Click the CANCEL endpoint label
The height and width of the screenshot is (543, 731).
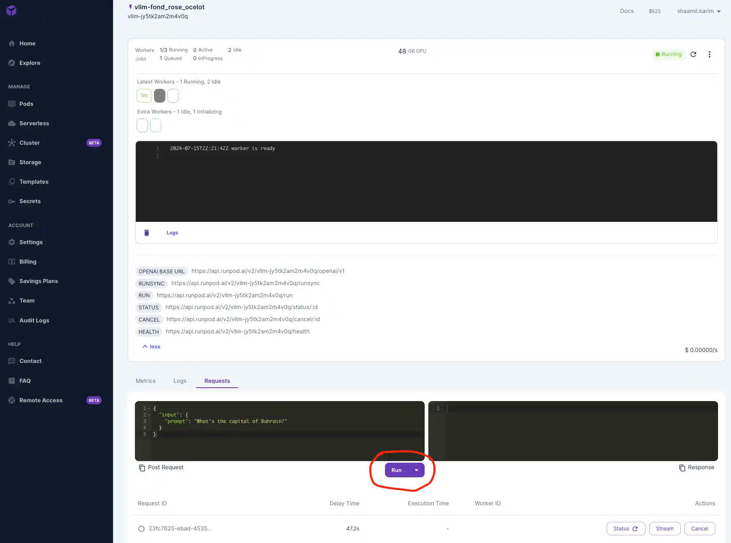click(149, 320)
